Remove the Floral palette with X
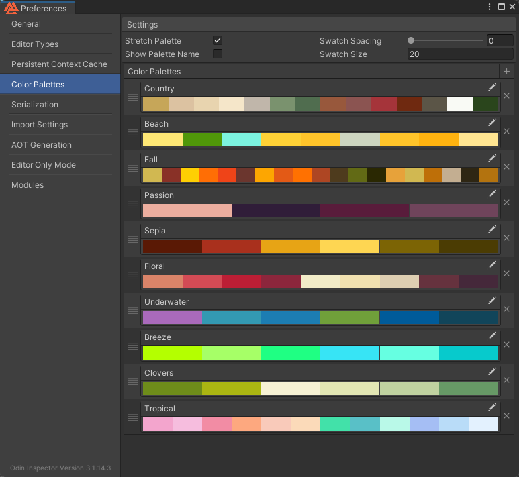The image size is (519, 477). (x=506, y=274)
